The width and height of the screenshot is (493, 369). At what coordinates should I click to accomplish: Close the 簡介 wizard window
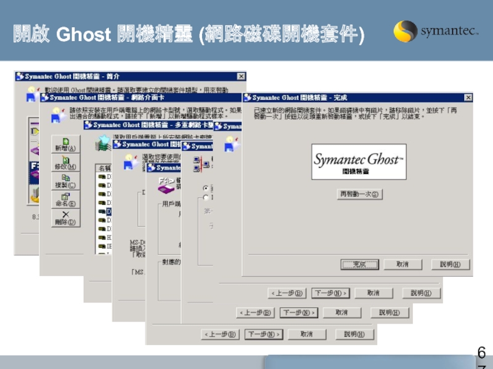point(241,76)
